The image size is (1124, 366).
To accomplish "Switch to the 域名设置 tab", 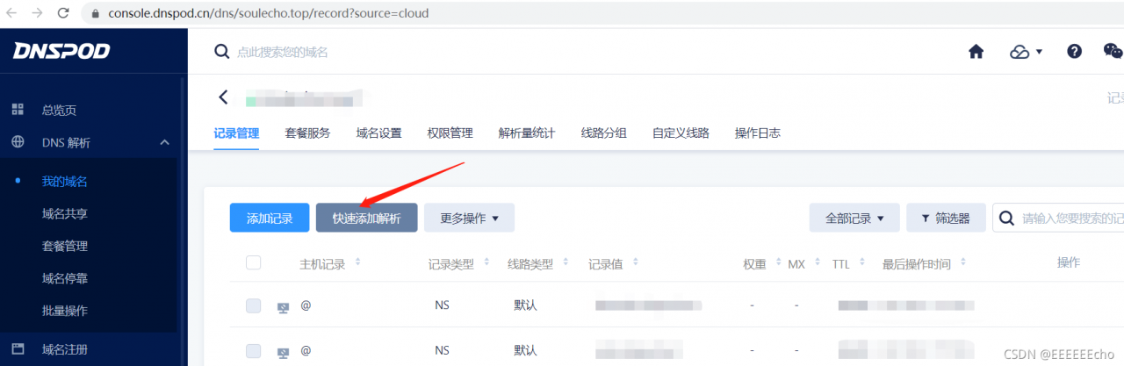I will (x=378, y=133).
